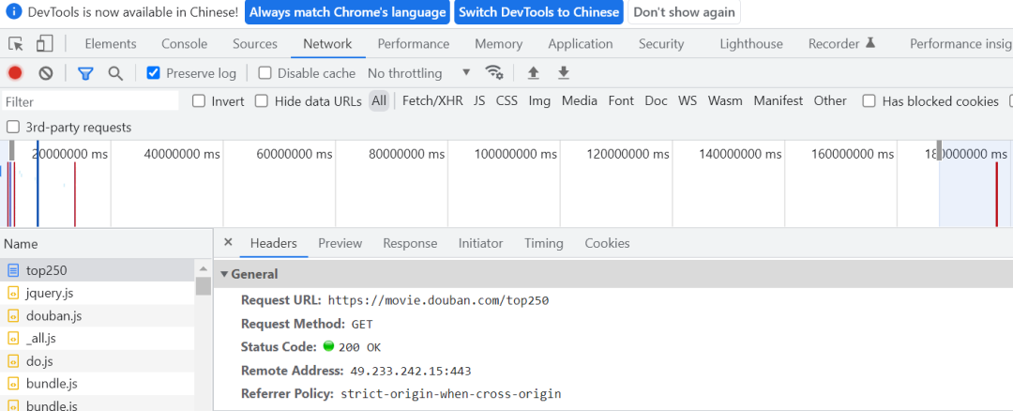Collapse the General section triangle

[224, 274]
